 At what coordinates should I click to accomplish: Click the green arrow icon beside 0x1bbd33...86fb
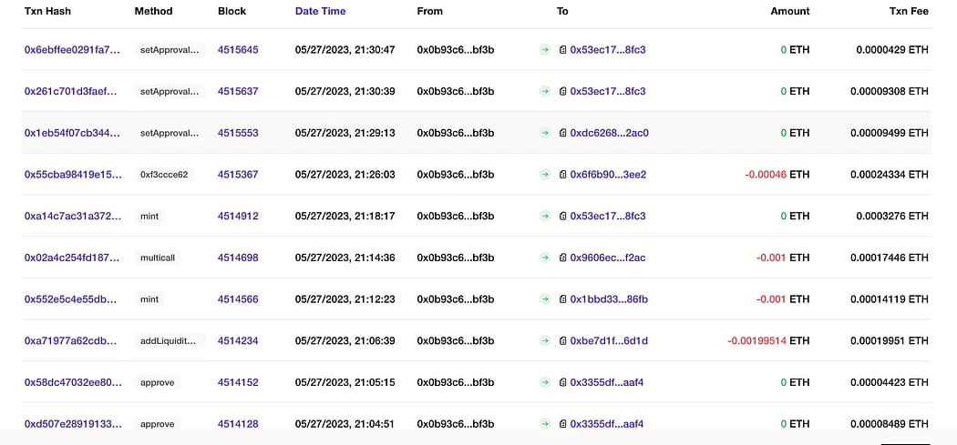(x=545, y=299)
